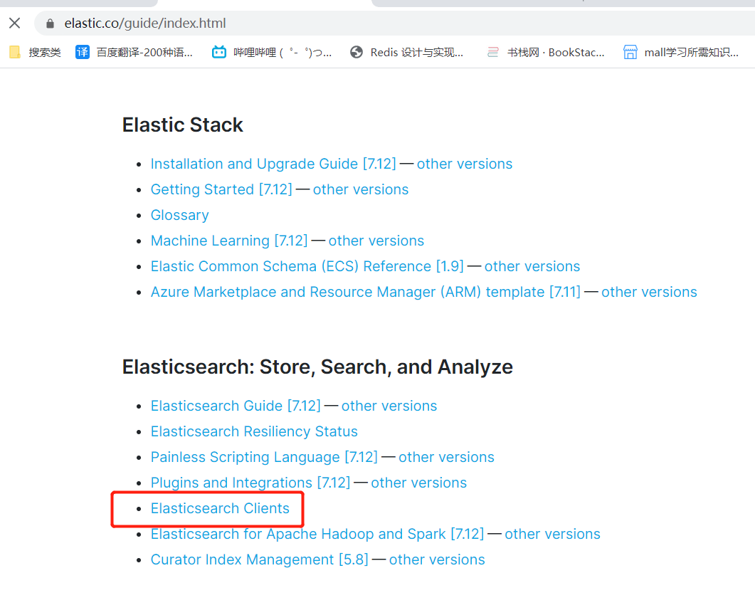Open Elasticsearch Resiliency Status link
The image size is (755, 615).
point(254,431)
